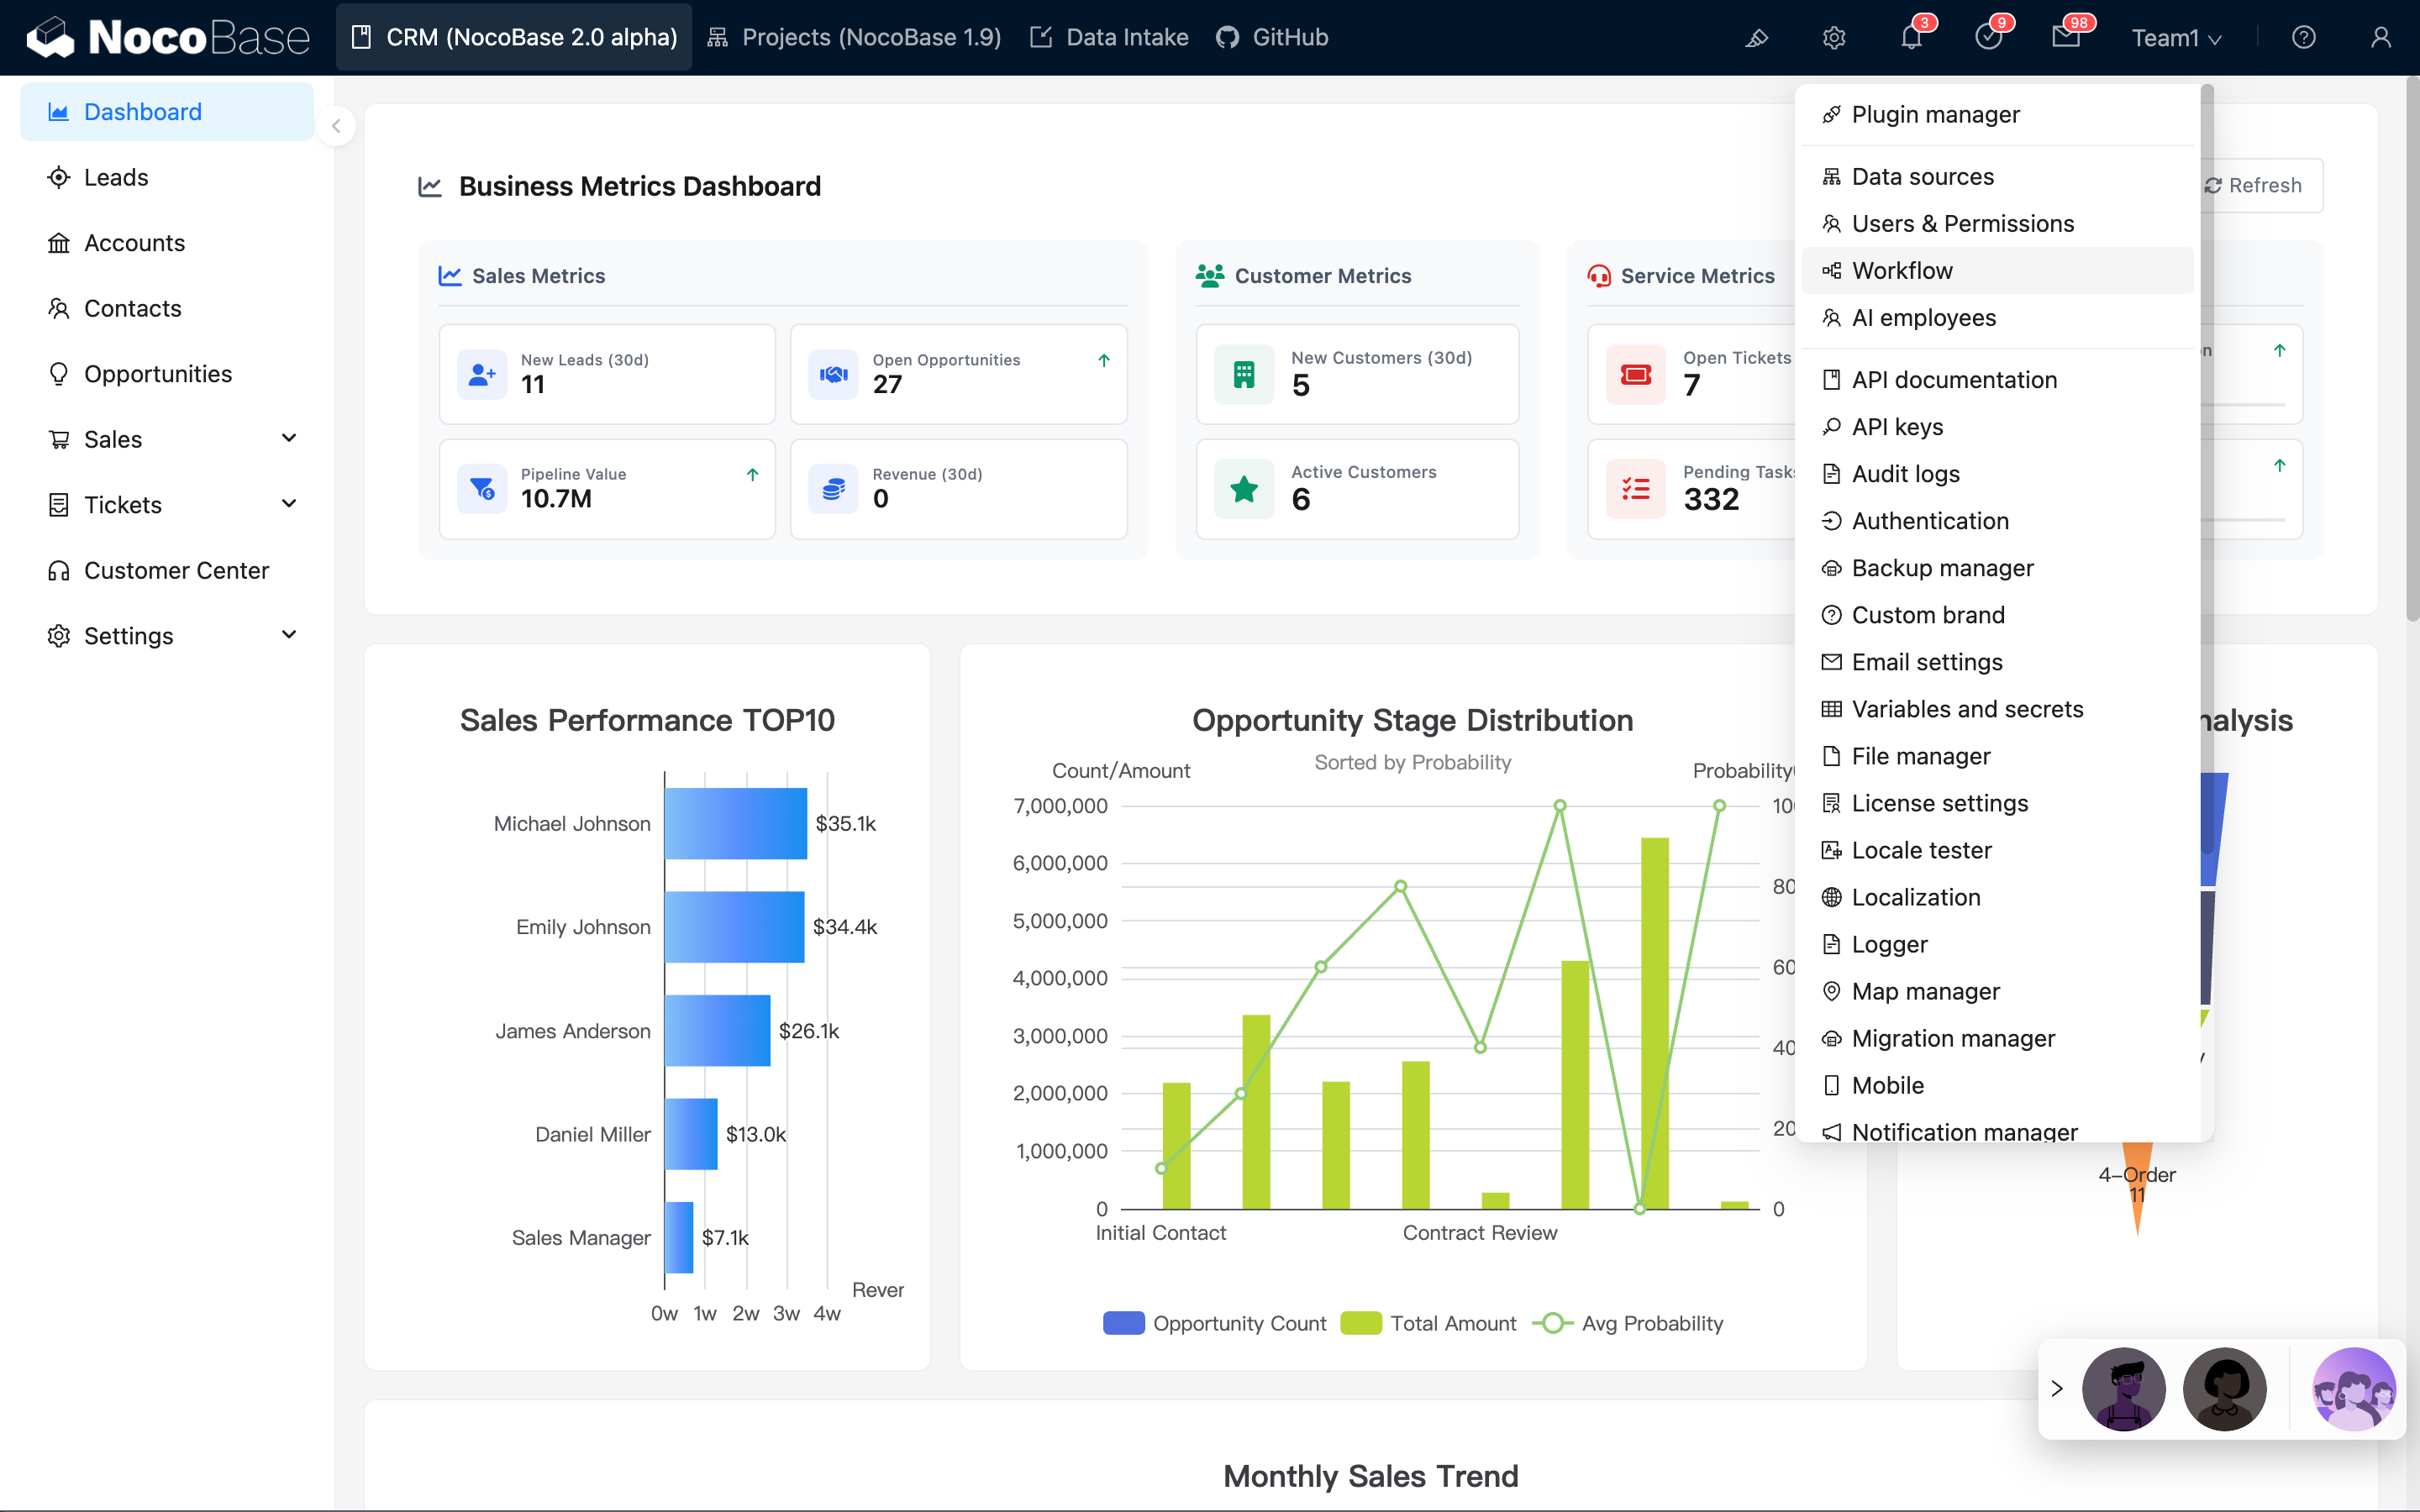Select Workflow from the settings menu
The width and height of the screenshot is (2420, 1512).
click(x=1901, y=270)
